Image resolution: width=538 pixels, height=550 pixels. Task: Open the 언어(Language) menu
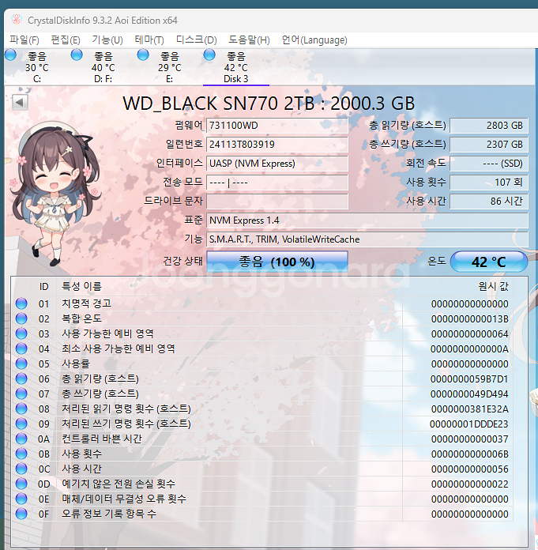(314, 40)
